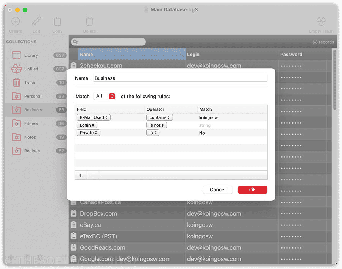Viewport: 342px width, 269px height.
Task: Click the Edit pencil toolbar icon
Action: 36,21
